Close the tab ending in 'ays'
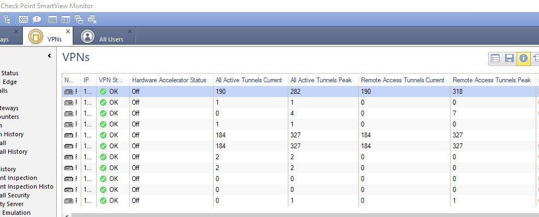Viewport: 539px width, 217px height. pos(16,31)
